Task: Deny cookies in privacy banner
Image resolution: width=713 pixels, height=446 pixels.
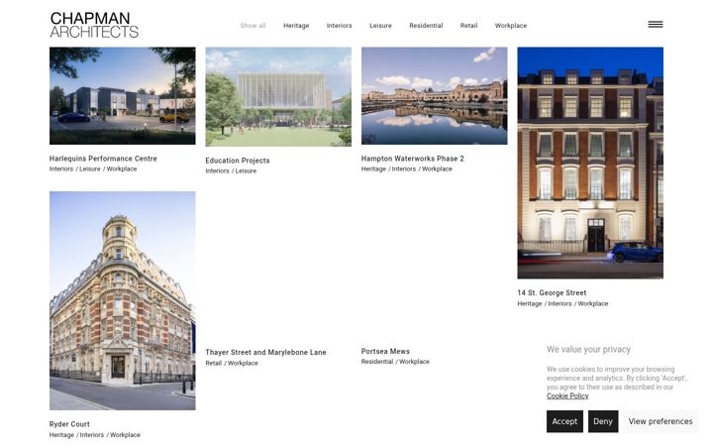Action: 603,421
